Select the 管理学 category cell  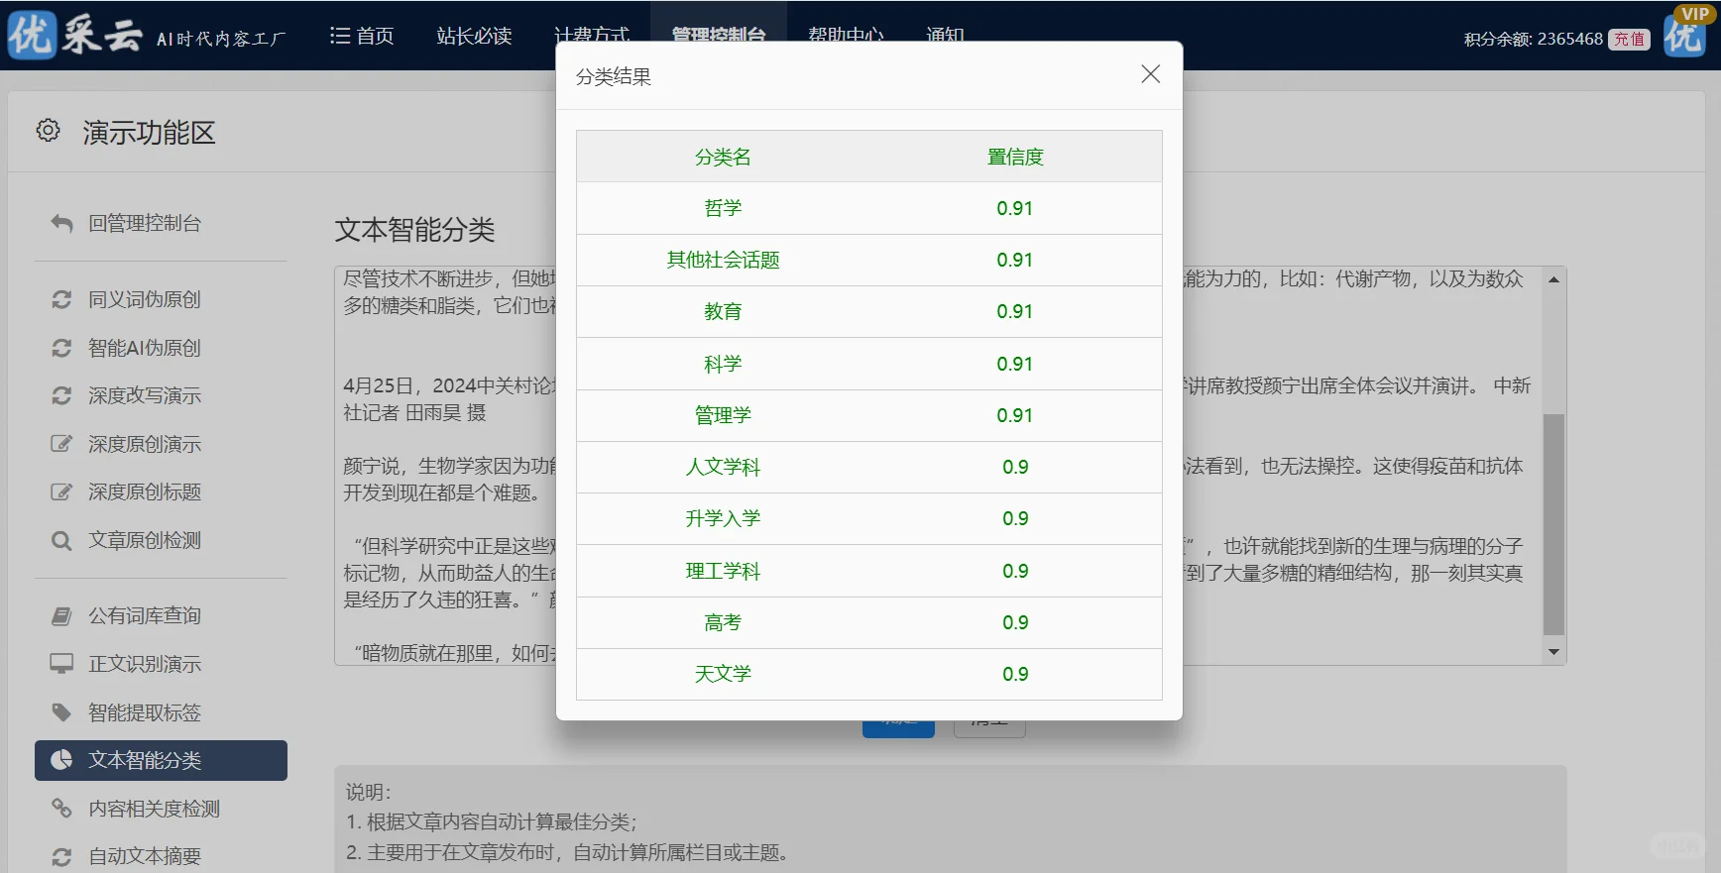point(723,415)
